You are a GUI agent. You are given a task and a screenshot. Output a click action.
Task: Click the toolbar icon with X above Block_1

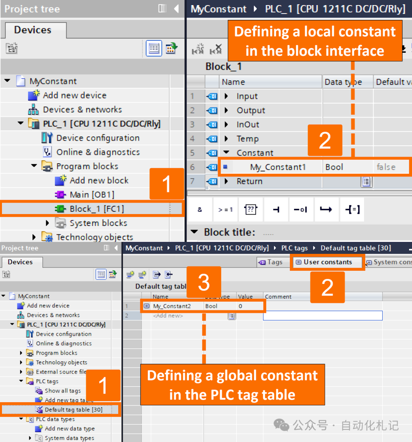[x=216, y=49]
